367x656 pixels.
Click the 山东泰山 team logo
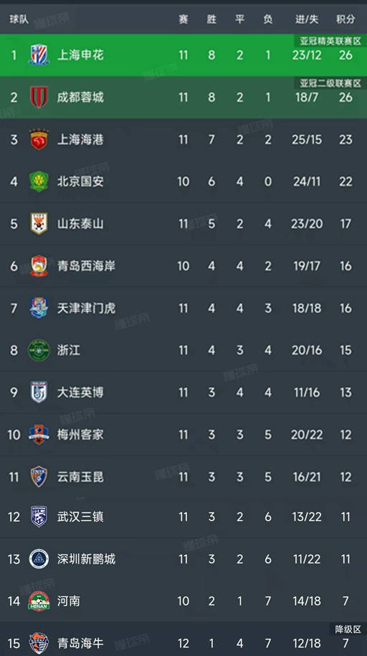(x=39, y=224)
